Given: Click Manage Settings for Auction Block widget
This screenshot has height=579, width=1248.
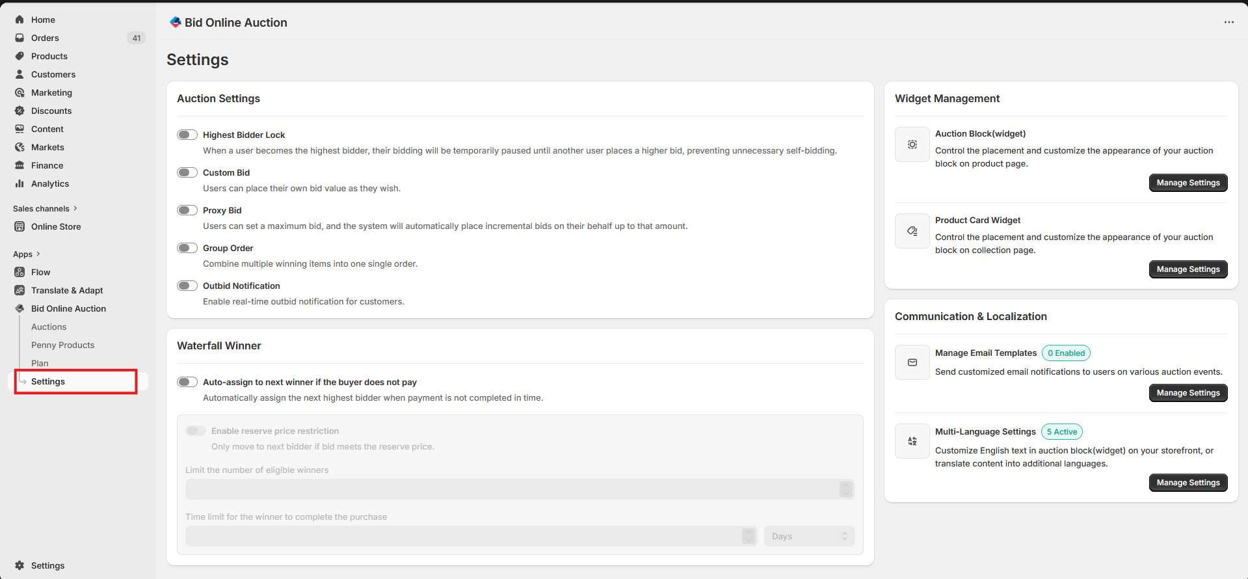Looking at the screenshot, I should point(1188,183).
